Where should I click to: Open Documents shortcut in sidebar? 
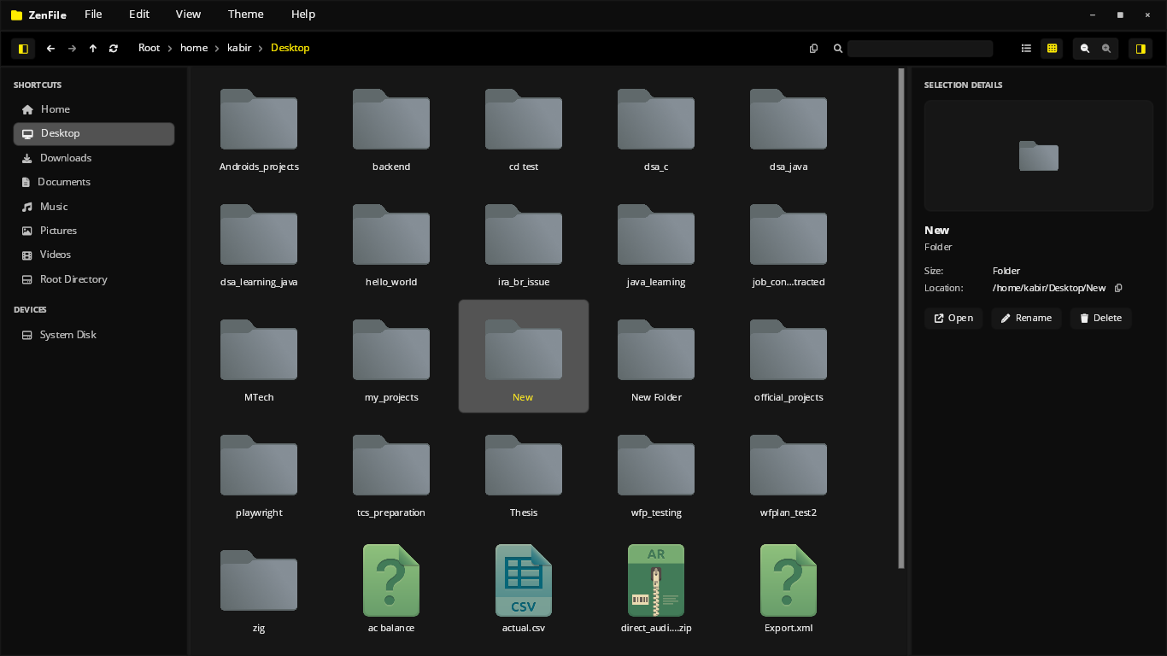[94, 182]
